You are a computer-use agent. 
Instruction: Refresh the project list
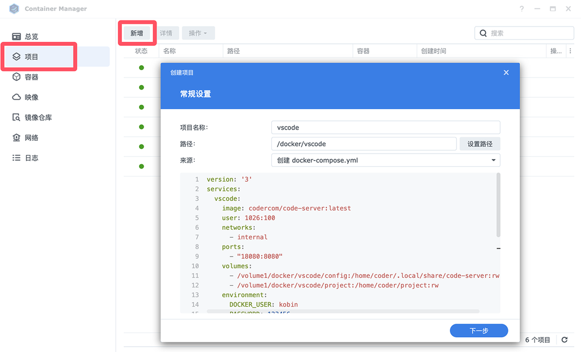click(564, 340)
